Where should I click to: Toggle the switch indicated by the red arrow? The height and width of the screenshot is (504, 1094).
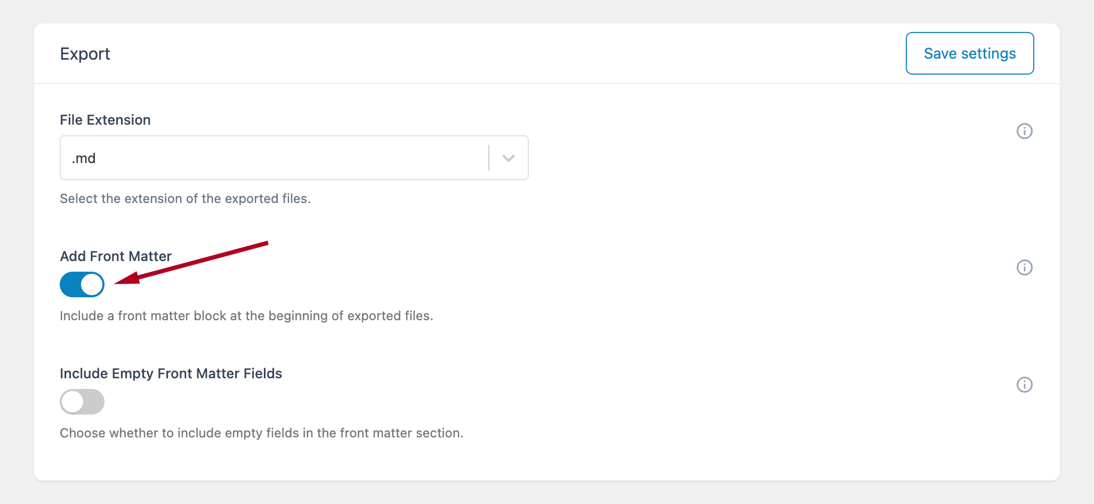[x=82, y=284]
